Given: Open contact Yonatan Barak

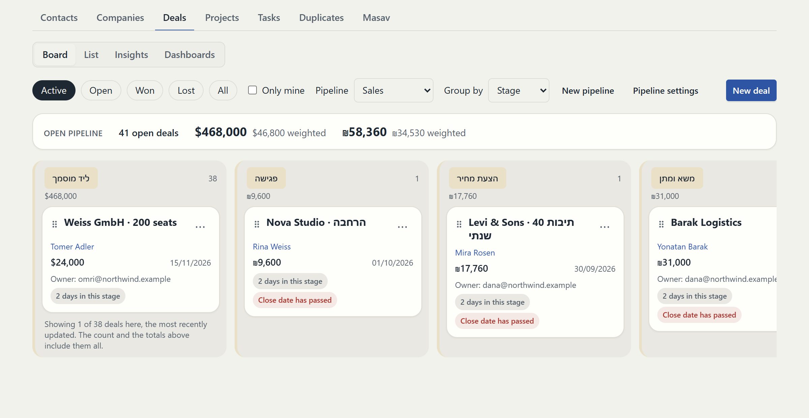Looking at the screenshot, I should coord(683,246).
